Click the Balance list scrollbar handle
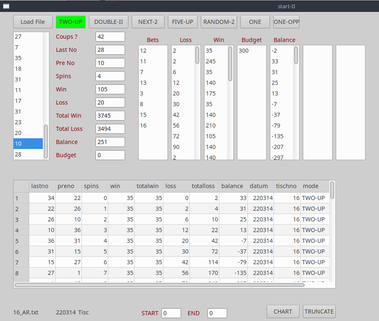This screenshot has height=321, width=379. [296, 55]
